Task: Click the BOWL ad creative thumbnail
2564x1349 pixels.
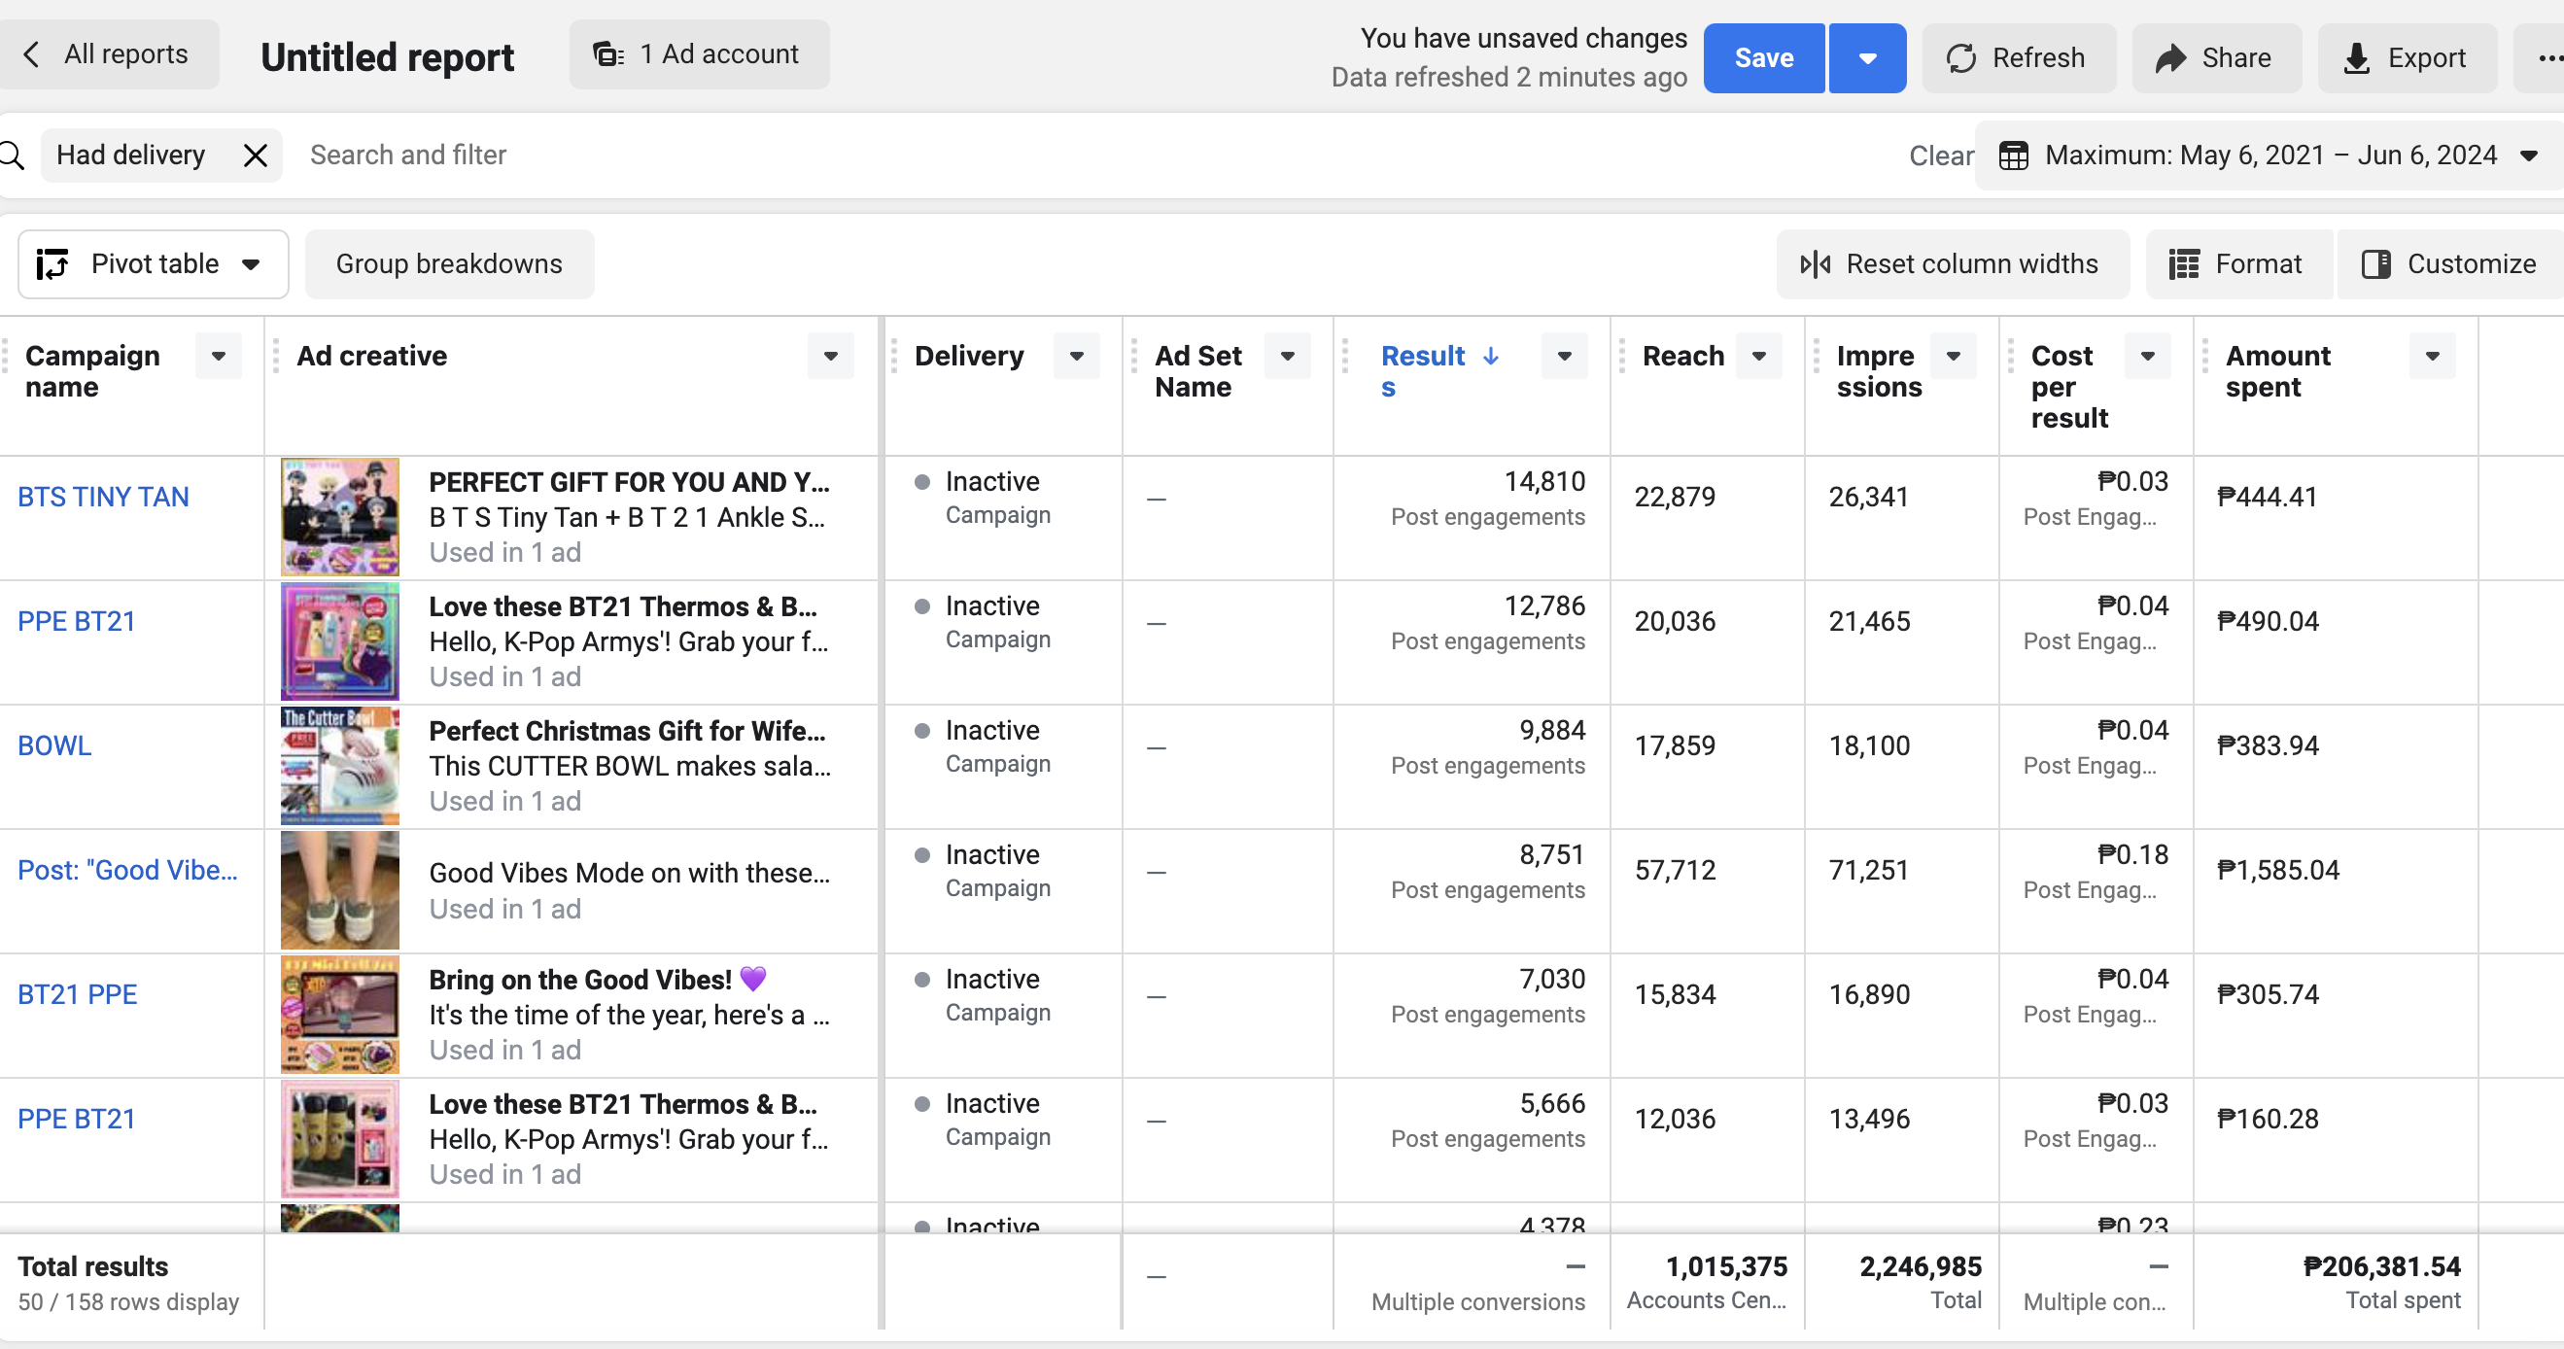Action: tap(339, 766)
